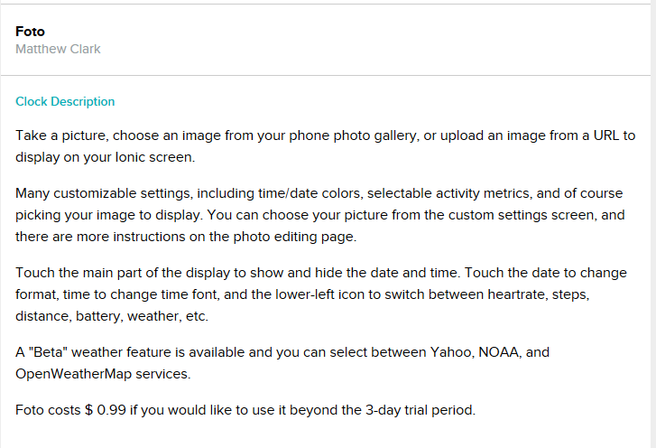Click the 'distance, battery, weather, etc.' line
The width and height of the screenshot is (656, 448).
tap(112, 316)
